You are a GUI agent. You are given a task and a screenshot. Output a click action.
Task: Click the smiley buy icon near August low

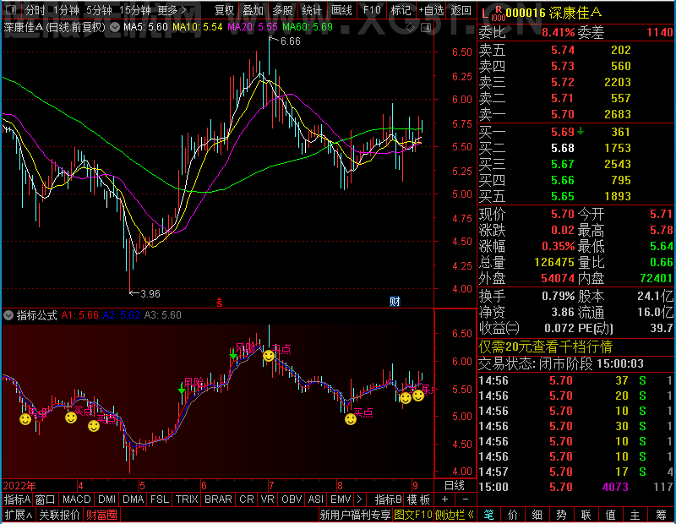tap(351, 418)
